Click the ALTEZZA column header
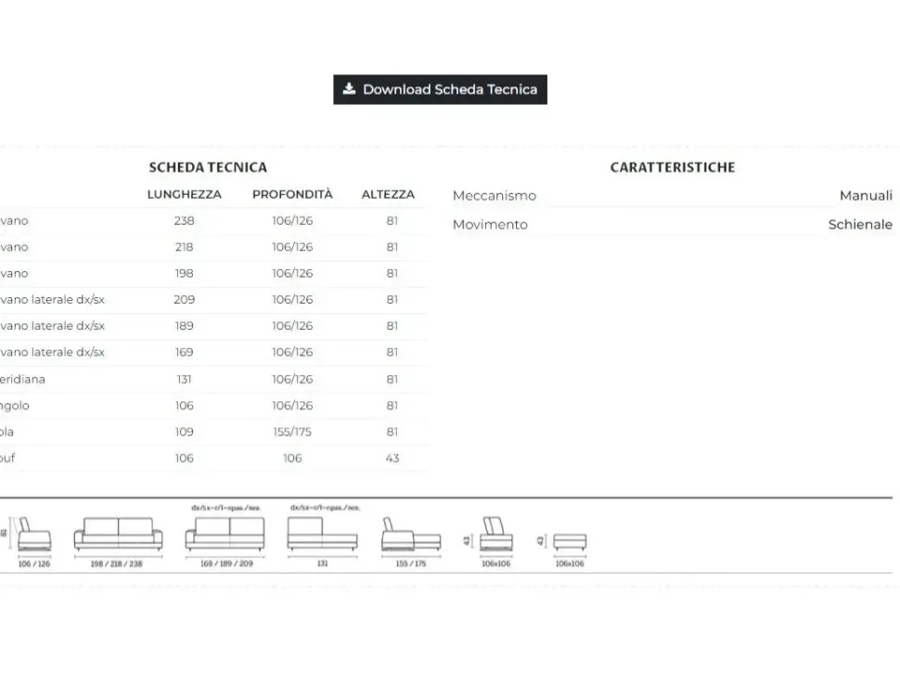The image size is (900, 676). tap(388, 195)
